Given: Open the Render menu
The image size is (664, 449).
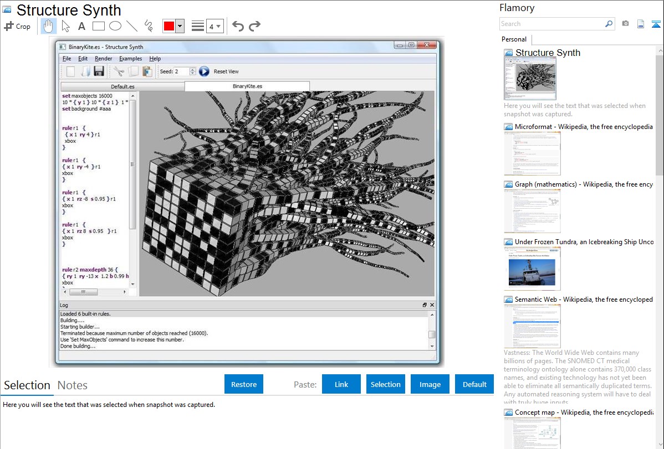Looking at the screenshot, I should pyautogui.click(x=103, y=59).
